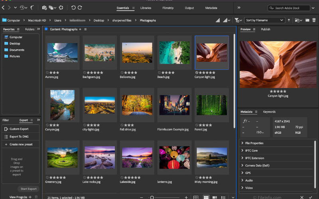Open the Sort by Filename dropdown
The height and width of the screenshot is (199, 319).
[x=265, y=20]
